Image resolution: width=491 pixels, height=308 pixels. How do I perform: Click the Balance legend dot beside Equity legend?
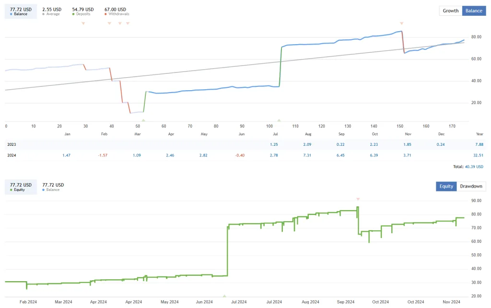(44, 190)
